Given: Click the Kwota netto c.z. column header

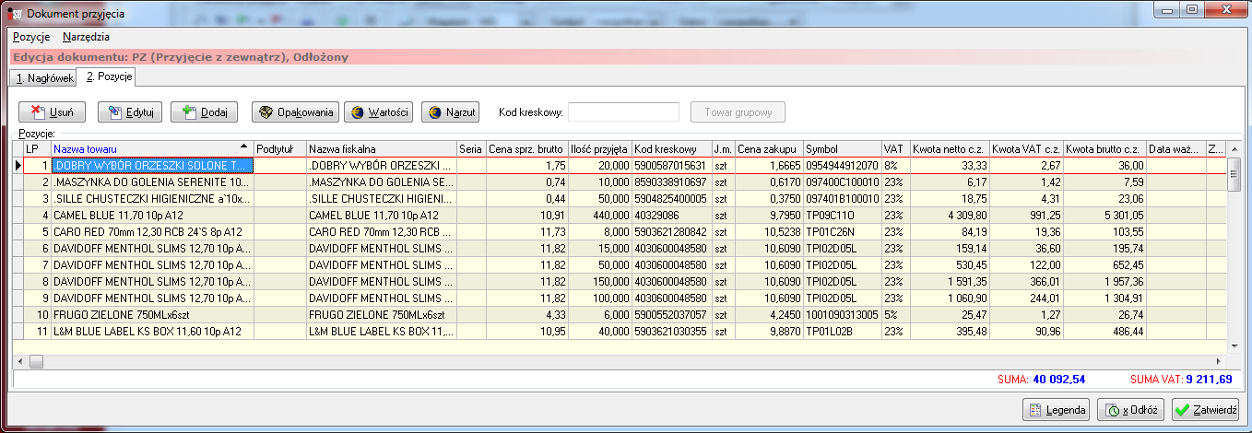Looking at the screenshot, I should pyautogui.click(x=950, y=148).
